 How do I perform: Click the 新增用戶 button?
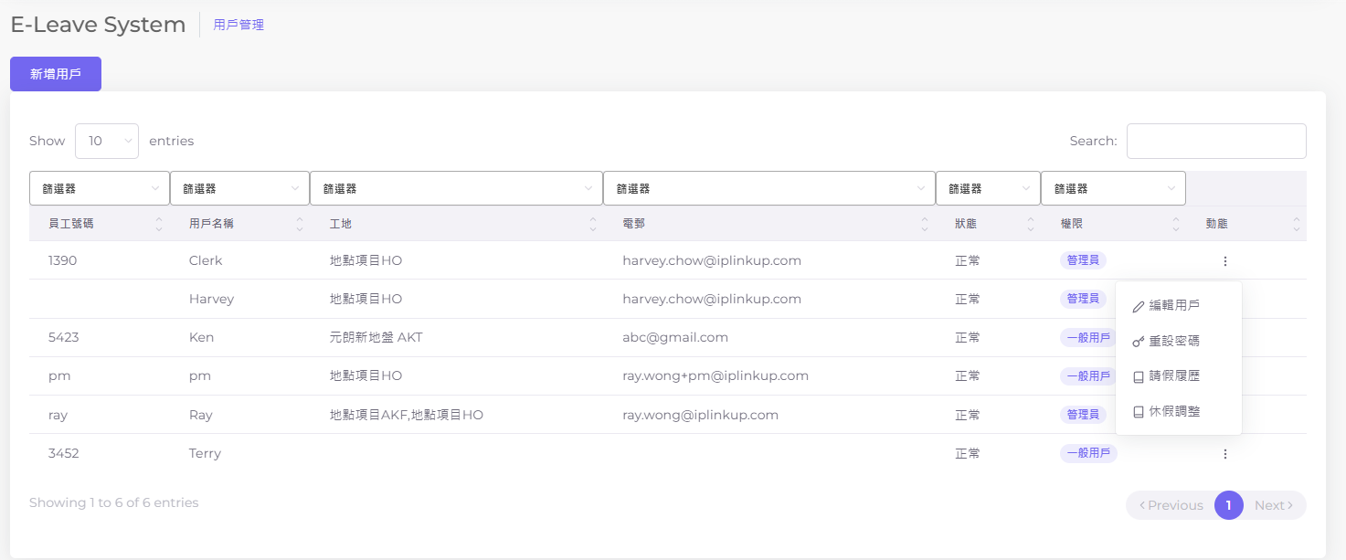tap(56, 74)
